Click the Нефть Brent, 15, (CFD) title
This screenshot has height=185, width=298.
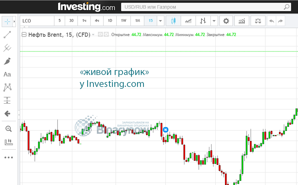pyautogui.click(x=59, y=35)
